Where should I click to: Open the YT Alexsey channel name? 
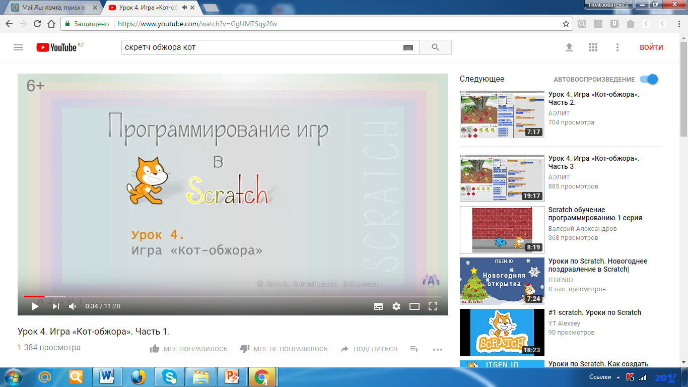tap(564, 324)
